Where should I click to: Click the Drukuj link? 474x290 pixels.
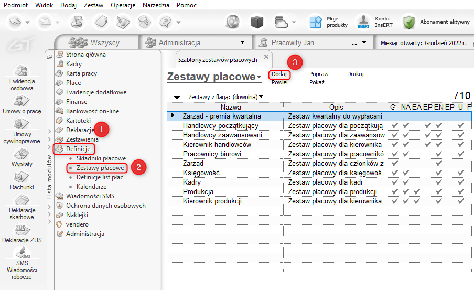click(355, 74)
